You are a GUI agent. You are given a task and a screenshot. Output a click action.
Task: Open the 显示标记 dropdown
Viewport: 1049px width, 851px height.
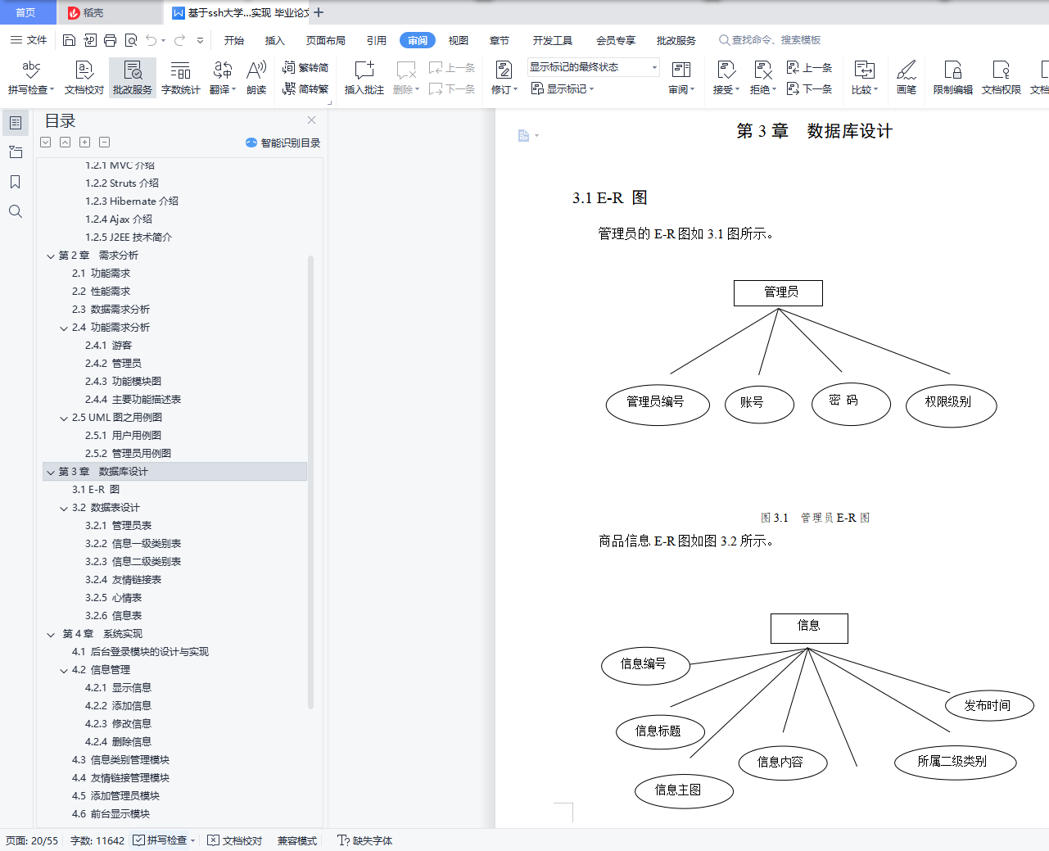tap(563, 88)
